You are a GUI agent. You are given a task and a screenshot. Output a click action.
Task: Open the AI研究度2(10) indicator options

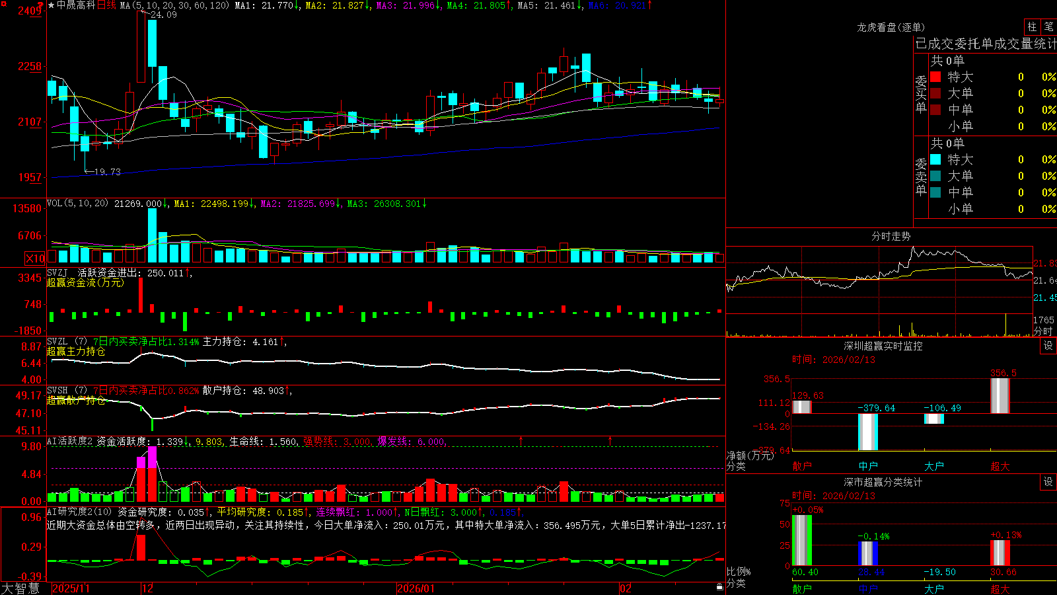[x=79, y=512]
